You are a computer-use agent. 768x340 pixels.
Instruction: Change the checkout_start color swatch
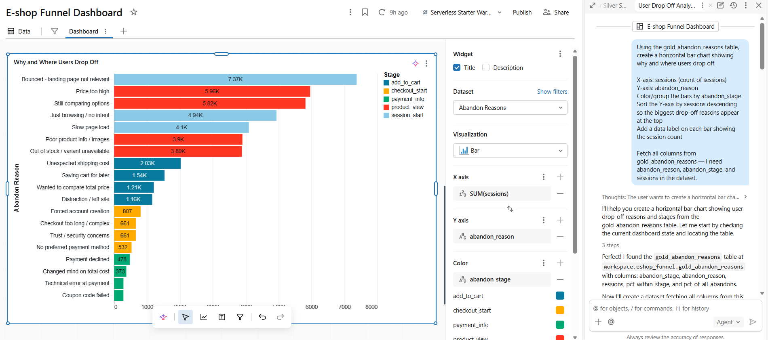560,310
